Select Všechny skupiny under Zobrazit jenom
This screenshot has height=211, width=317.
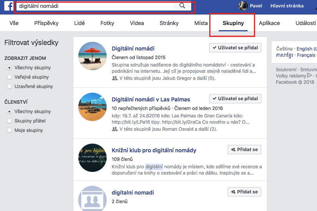(x=9, y=68)
